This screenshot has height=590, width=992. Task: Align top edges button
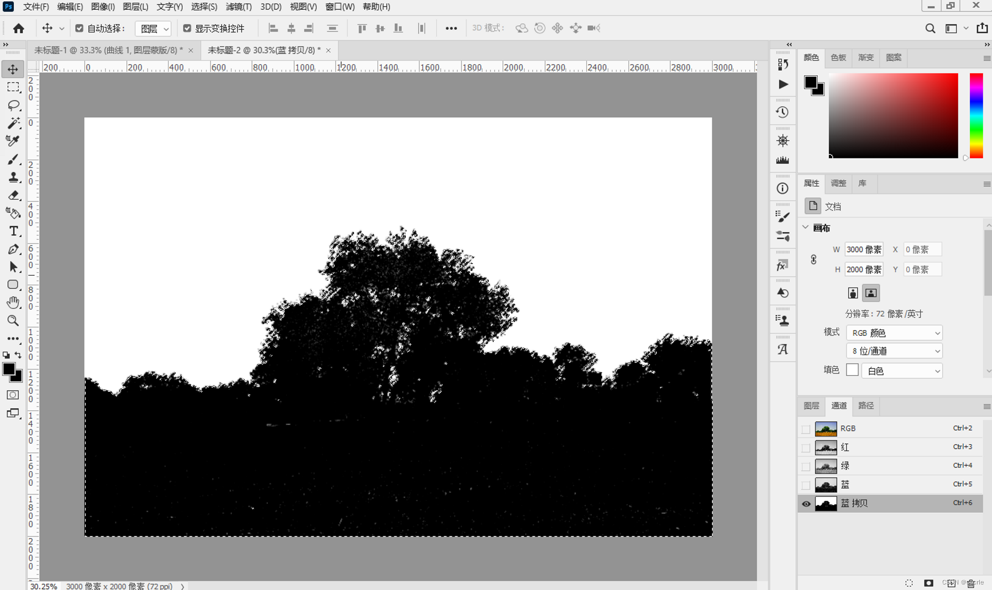(x=362, y=28)
